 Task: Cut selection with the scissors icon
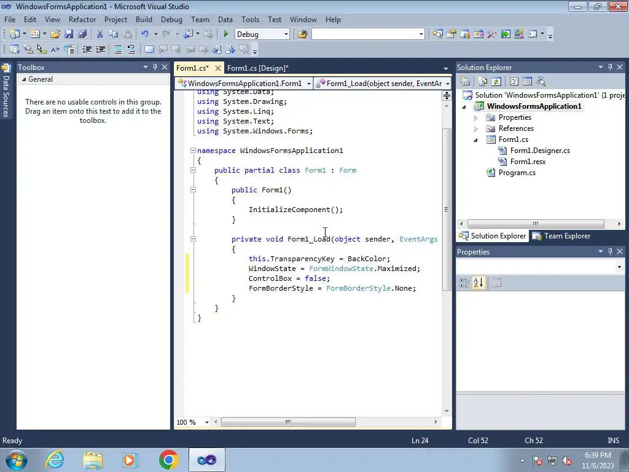(100, 34)
